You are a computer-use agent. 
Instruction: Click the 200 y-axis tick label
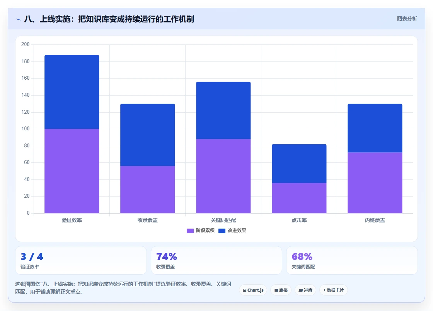click(26, 44)
